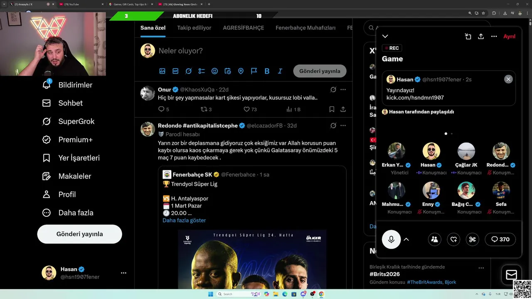Toggle bold text formatting
The image size is (532, 299).
pos(267,71)
